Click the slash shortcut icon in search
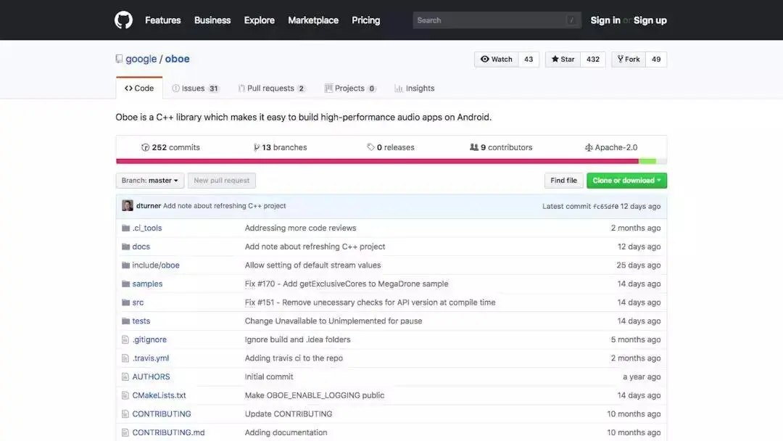This screenshot has height=441, width=783. click(572, 20)
